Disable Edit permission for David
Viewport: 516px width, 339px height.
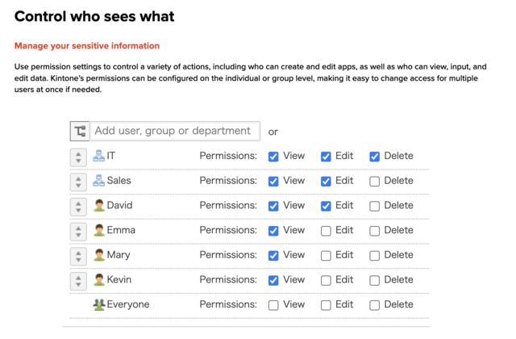pos(326,206)
